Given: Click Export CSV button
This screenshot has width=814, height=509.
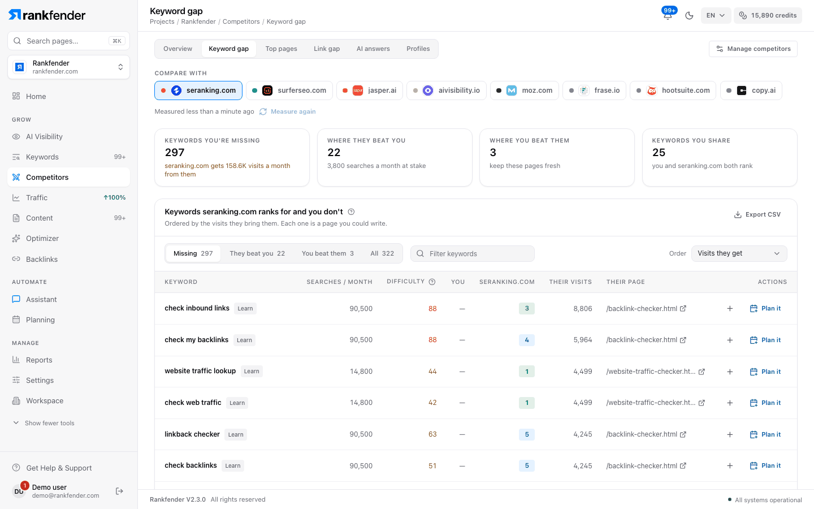Looking at the screenshot, I should coord(757,214).
